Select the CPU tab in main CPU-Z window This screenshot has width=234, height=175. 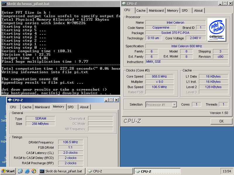127,10
